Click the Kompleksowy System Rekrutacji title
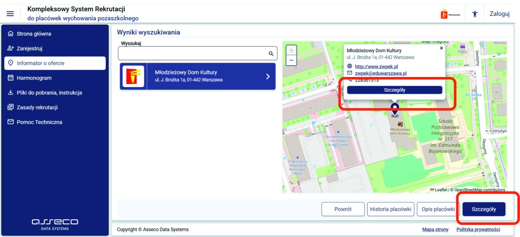The width and height of the screenshot is (520, 237). 76,9
